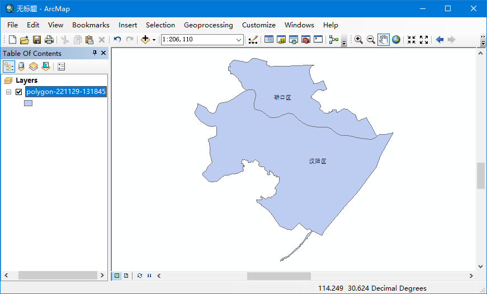Viewport: 487px width, 294px height.
Task: List layers by visibility
Action: click(33, 67)
